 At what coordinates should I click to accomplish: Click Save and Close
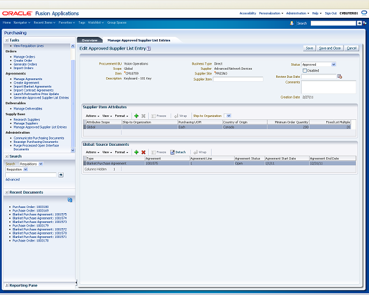coord(330,48)
